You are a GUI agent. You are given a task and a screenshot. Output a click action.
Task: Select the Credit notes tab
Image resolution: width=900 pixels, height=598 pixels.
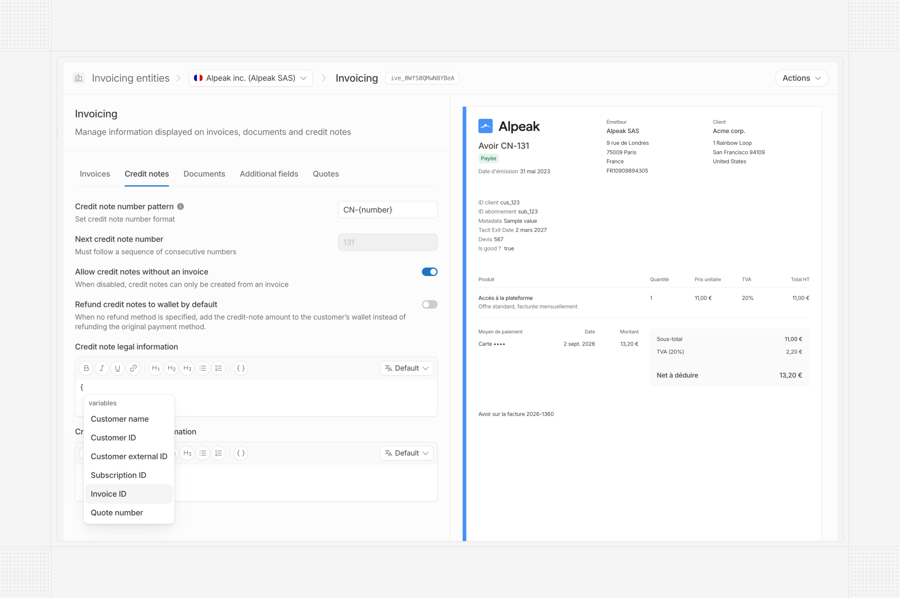click(x=147, y=174)
